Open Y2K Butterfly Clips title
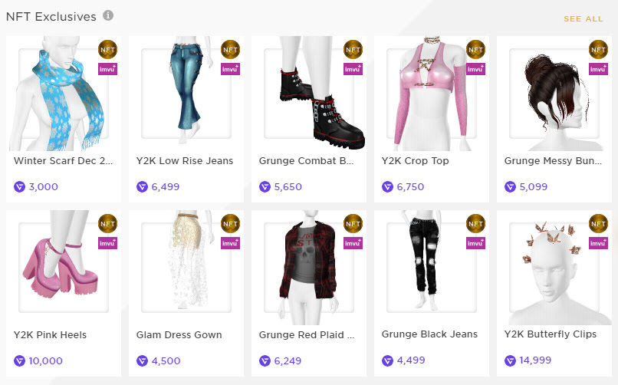 551,334
